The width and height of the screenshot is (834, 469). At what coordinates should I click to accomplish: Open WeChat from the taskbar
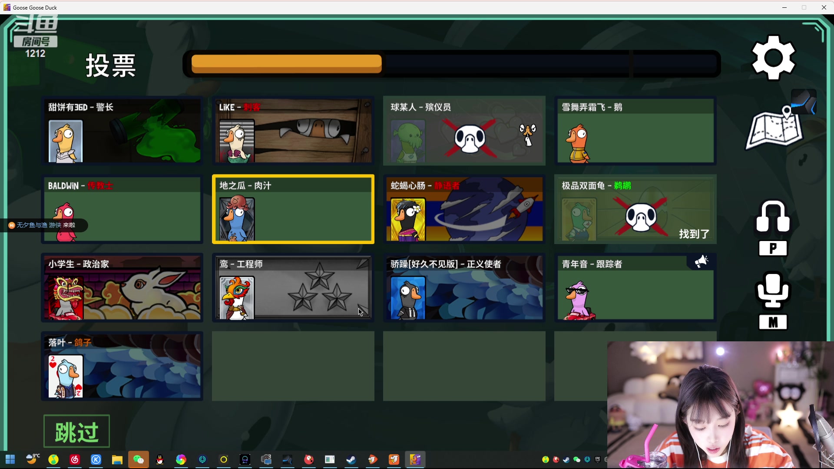(x=139, y=459)
